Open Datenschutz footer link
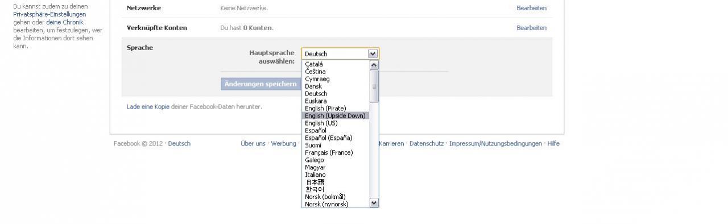Image resolution: width=728 pixels, height=224 pixels. point(427,144)
